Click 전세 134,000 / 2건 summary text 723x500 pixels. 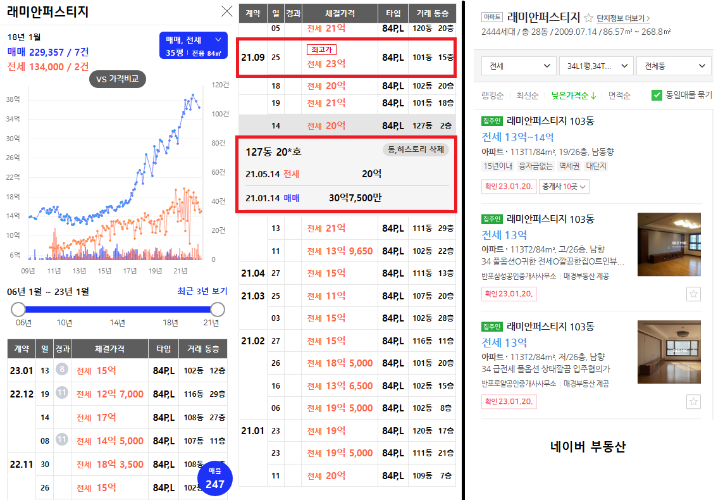tap(48, 66)
